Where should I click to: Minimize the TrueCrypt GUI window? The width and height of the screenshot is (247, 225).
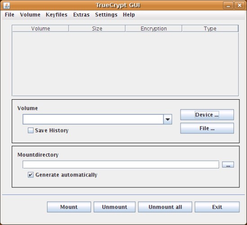coord(228,5)
